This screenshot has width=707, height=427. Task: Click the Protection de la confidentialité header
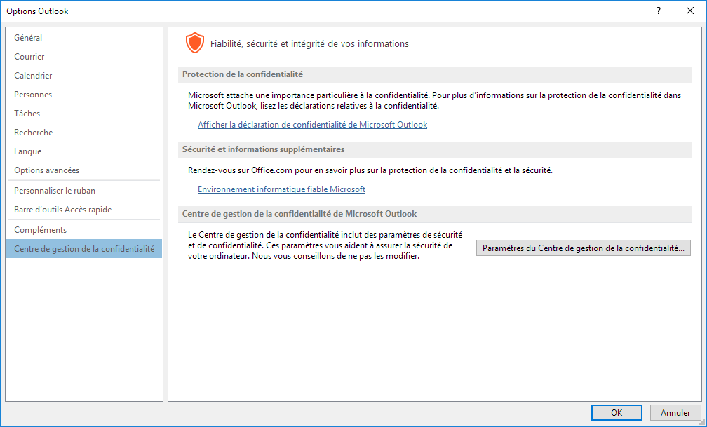click(x=435, y=74)
